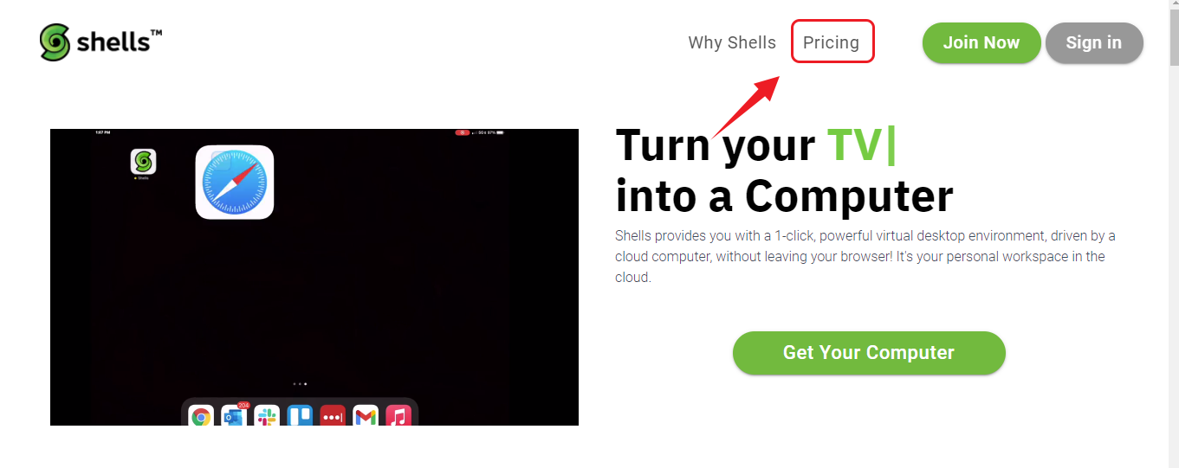Open the small Shells app icon in the video
Image resolution: width=1179 pixels, height=468 pixels.
pos(143,162)
